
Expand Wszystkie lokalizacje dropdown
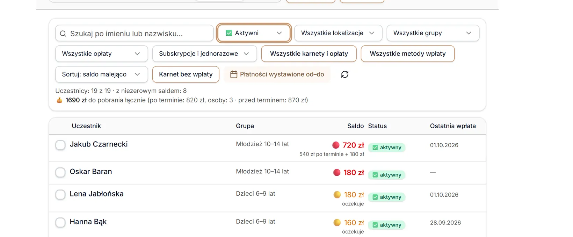click(338, 33)
